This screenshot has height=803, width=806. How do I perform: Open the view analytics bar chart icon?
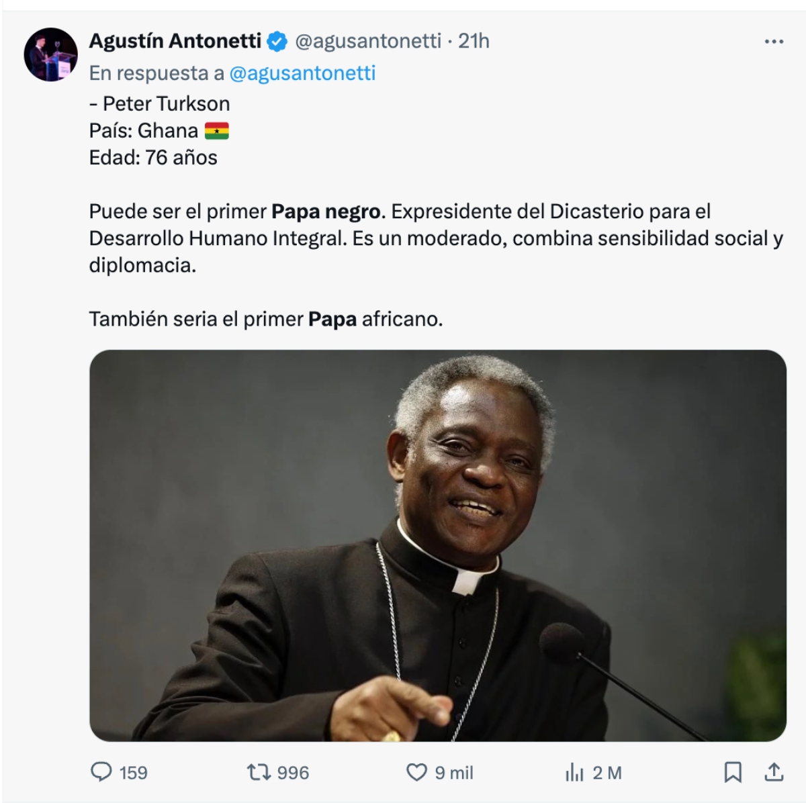574,773
